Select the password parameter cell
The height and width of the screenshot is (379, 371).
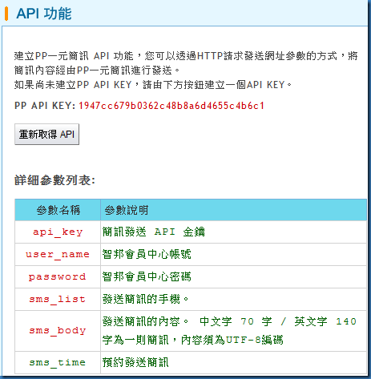pos(58,276)
